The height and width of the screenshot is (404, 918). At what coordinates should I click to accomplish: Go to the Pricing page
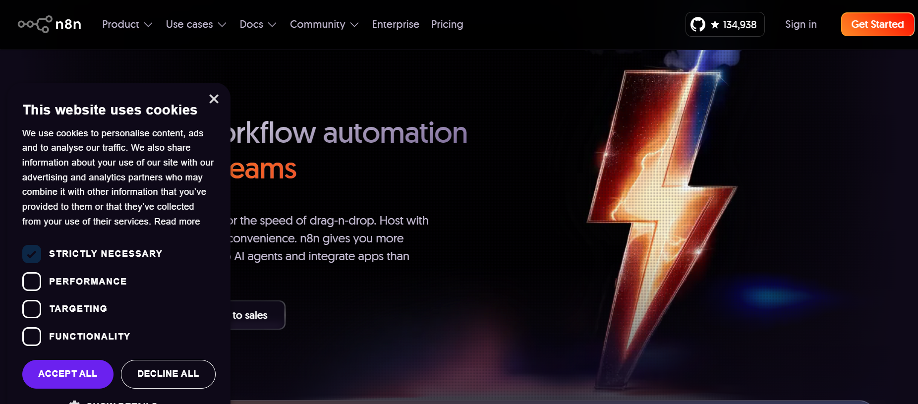447,24
